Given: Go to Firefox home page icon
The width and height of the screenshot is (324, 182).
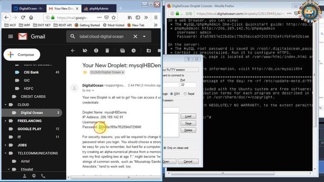Looking at the screenshot, I should [31, 18].
